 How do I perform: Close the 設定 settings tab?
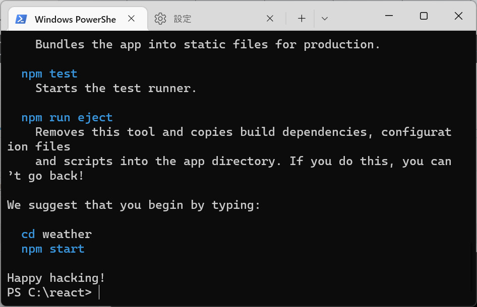tap(270, 19)
